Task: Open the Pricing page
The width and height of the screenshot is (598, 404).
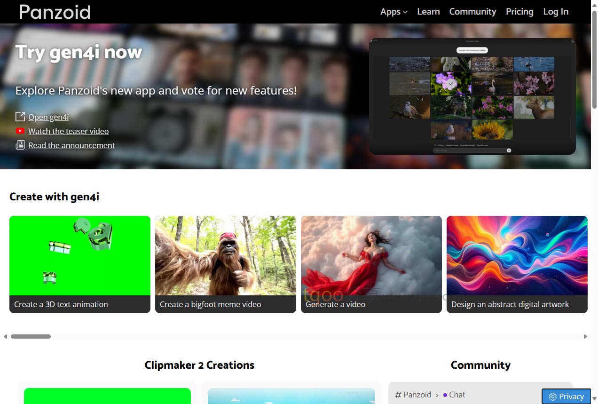Action: click(519, 12)
